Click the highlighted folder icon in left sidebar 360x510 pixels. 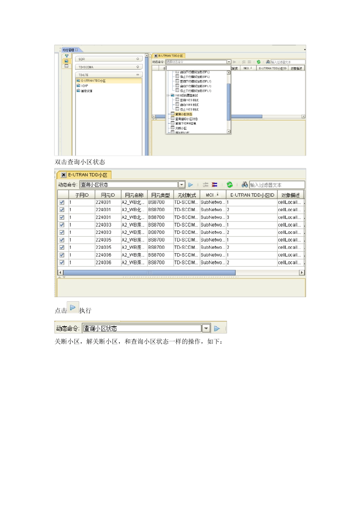[x=67, y=61]
